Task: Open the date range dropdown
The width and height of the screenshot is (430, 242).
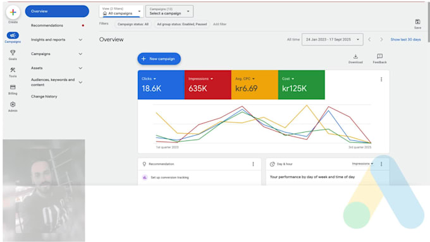Action: click(x=333, y=39)
